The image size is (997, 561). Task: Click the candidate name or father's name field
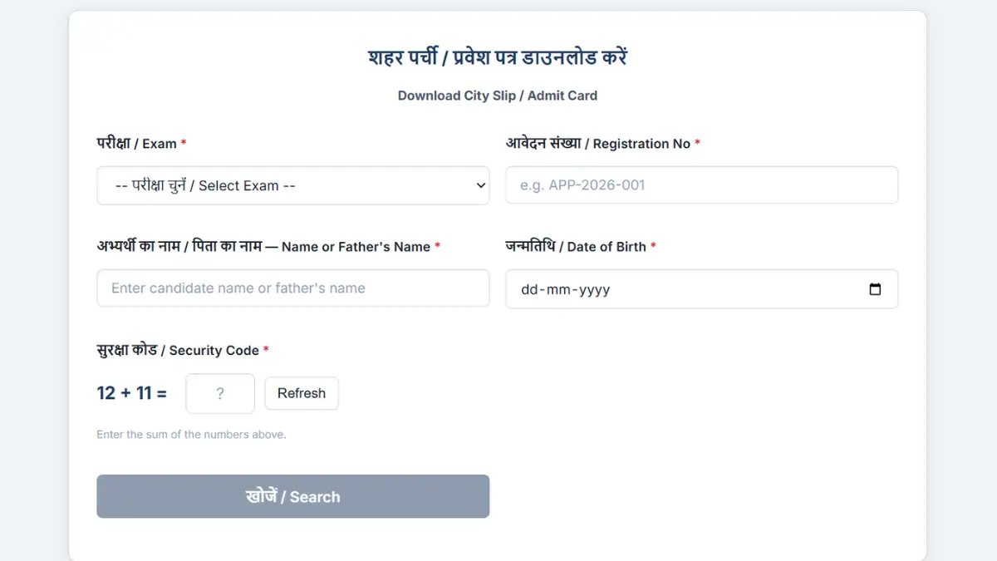click(x=292, y=288)
